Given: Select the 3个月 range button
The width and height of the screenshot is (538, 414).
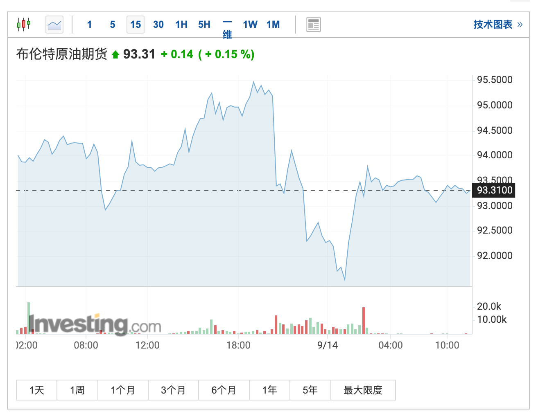Looking at the screenshot, I should pos(173,390).
